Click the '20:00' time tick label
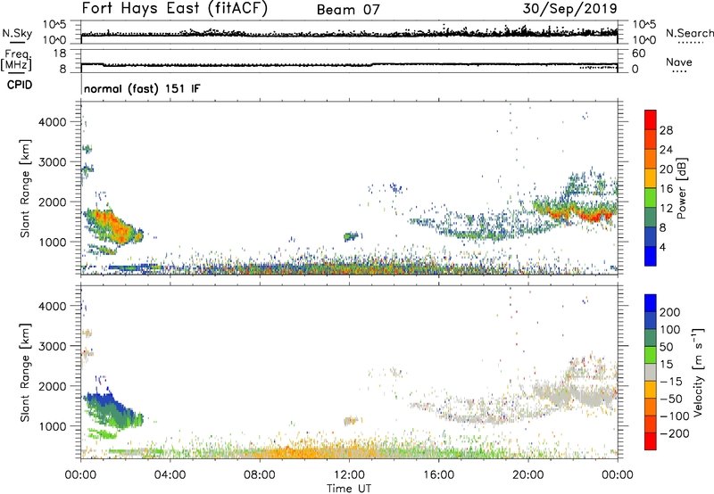Image resolution: width=714 pixels, height=494 pixels. click(x=527, y=475)
